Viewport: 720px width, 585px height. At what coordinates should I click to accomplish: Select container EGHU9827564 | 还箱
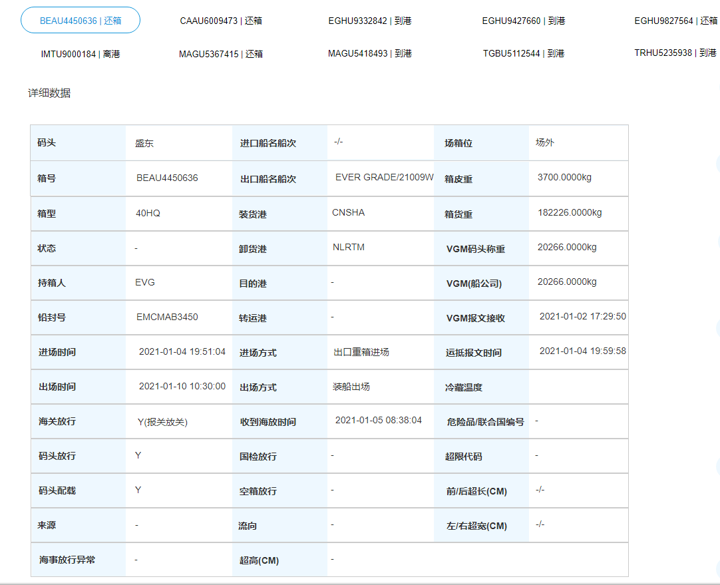tap(676, 21)
